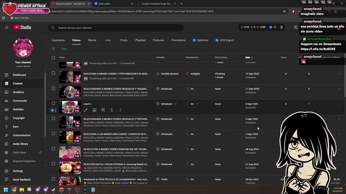Open the comments panel icon in header
This screenshot has width=346, height=194.
tap(296, 27)
